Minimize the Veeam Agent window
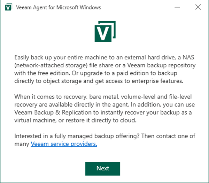The width and height of the screenshot is (209, 183). click(x=177, y=7)
